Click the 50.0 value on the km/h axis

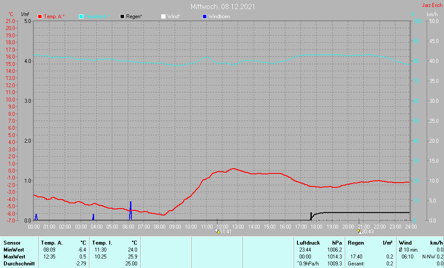coord(434,21)
